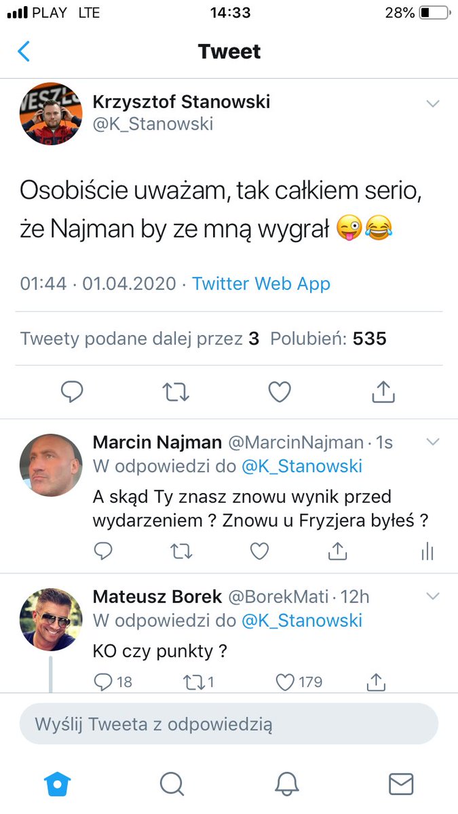Tap the reply composer field
This screenshot has width=458, height=814.
click(229, 724)
